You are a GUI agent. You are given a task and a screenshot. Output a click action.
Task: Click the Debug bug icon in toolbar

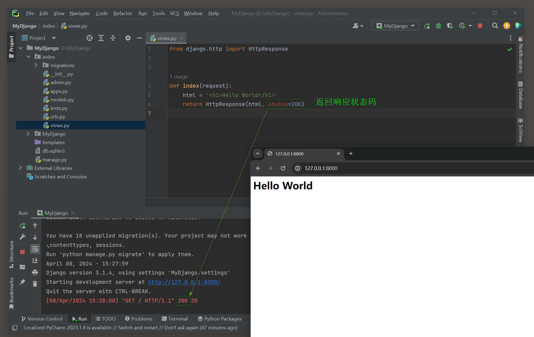click(439, 26)
